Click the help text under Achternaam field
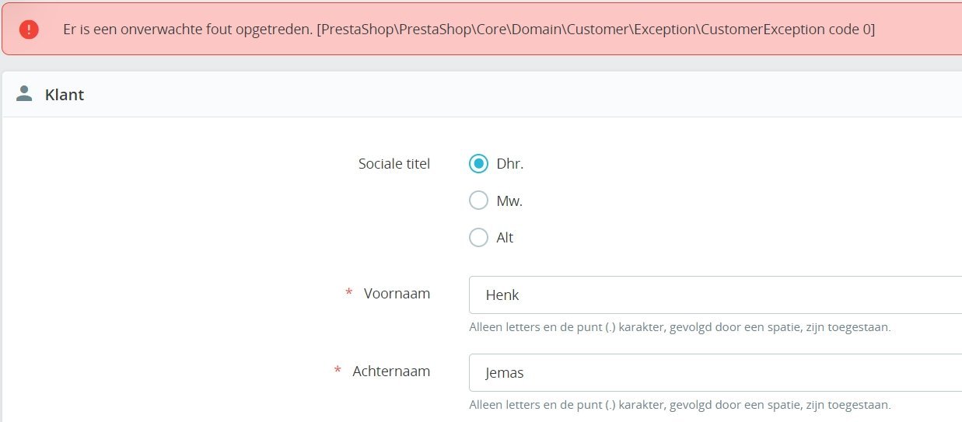This screenshot has width=962, height=422. 680,405
